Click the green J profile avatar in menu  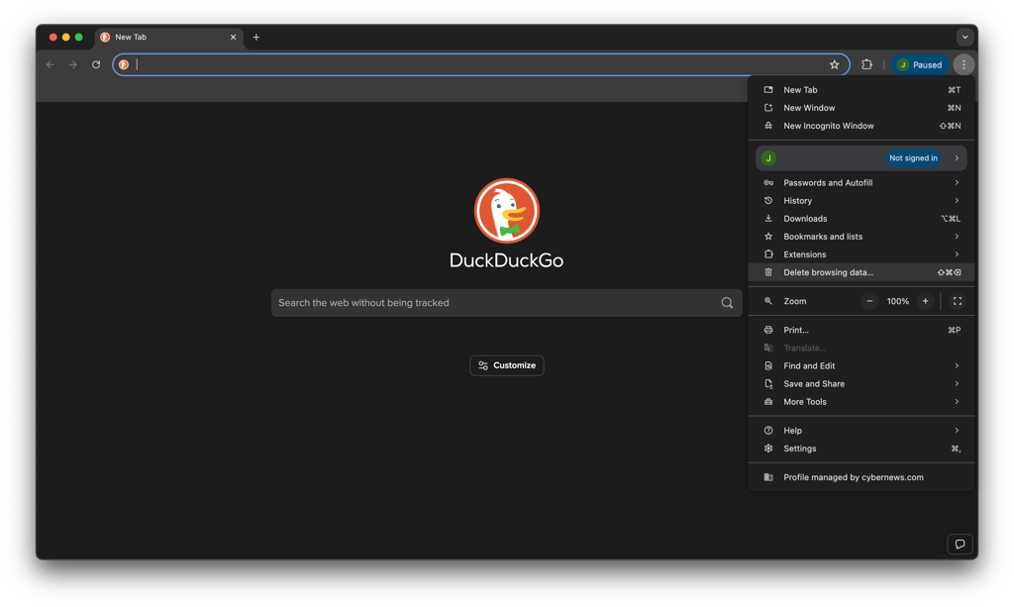(x=768, y=158)
